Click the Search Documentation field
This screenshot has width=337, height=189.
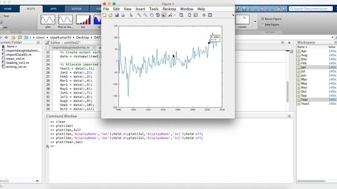[310, 8]
